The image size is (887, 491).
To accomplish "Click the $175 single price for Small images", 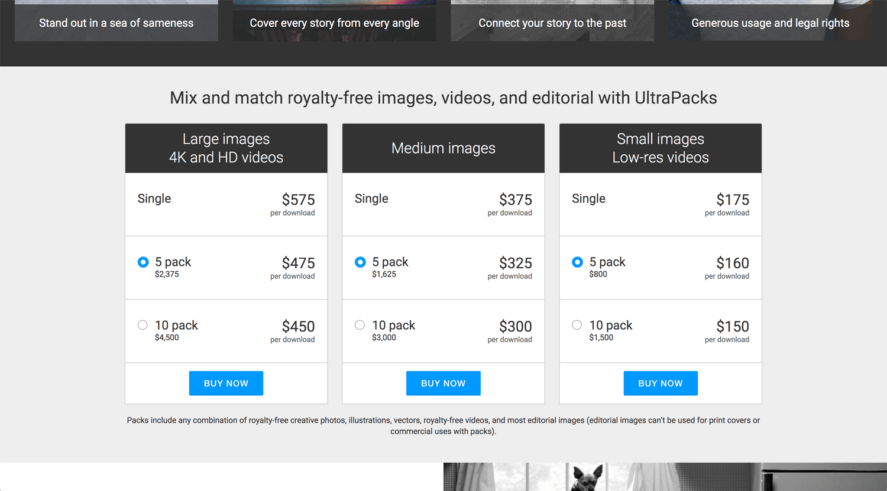I will coord(733,200).
